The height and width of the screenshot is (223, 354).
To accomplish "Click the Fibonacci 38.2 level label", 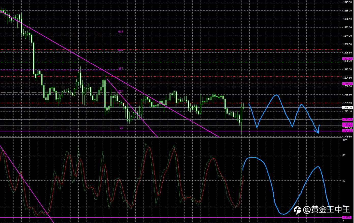I will 121,68.
